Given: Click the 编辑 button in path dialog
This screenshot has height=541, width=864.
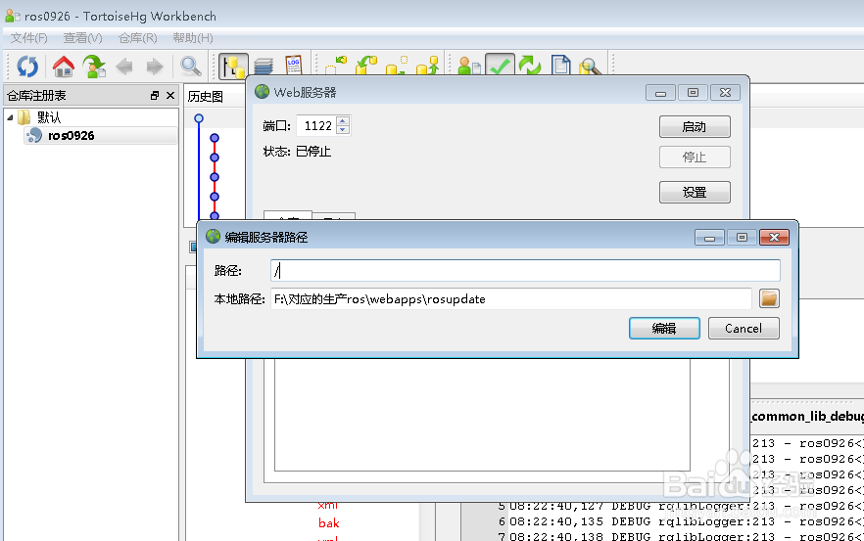Looking at the screenshot, I should click(664, 328).
